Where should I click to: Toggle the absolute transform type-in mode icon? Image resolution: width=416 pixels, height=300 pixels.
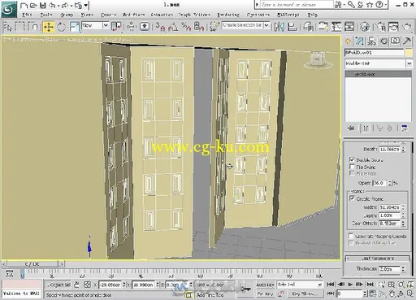coord(87,285)
